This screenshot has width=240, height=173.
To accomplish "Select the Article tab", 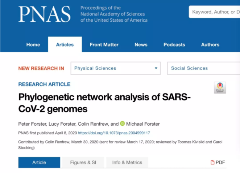I will pyautogui.click(x=39, y=163).
